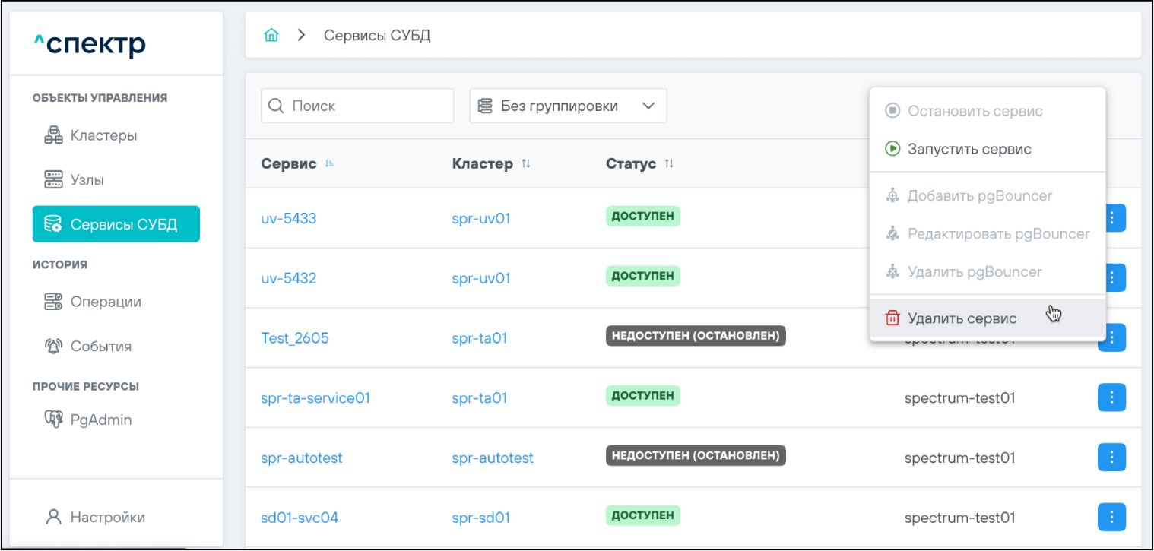Open Операции history page
The image size is (1154, 551).
(105, 302)
